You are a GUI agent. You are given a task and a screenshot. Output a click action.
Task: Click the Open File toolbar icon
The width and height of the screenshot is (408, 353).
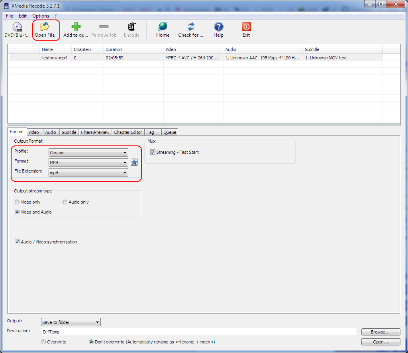click(45, 30)
